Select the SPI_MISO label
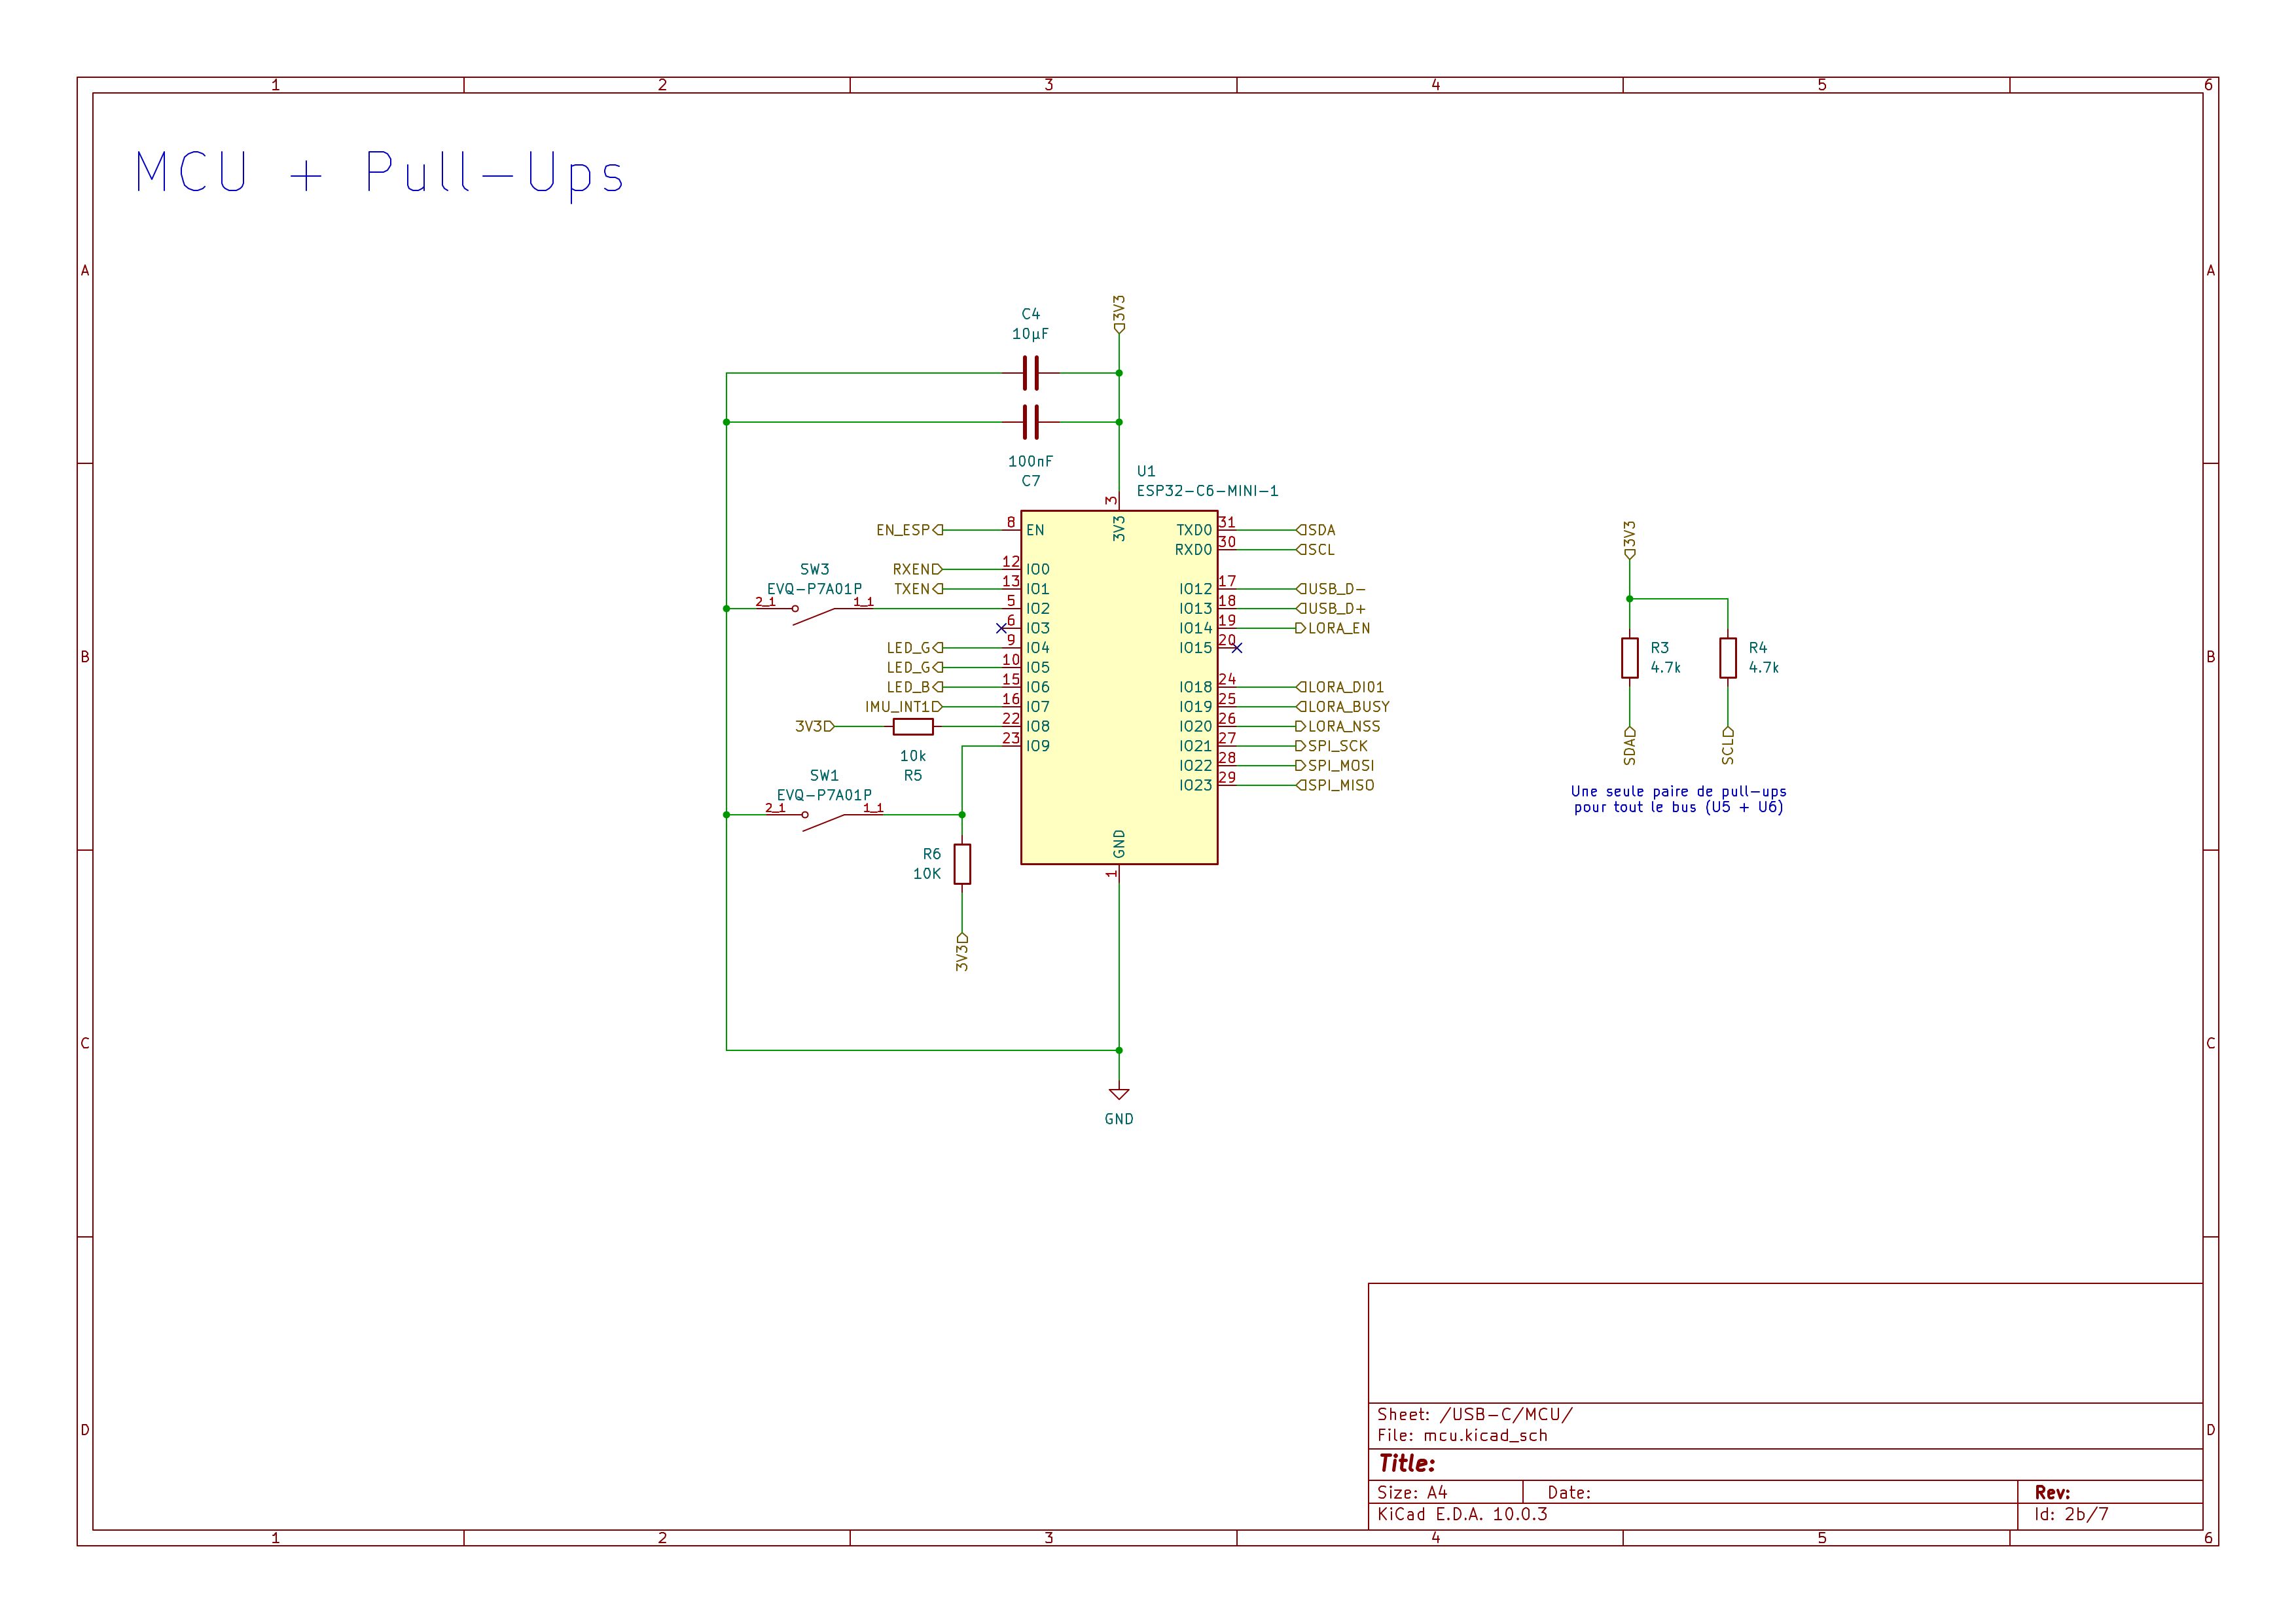The width and height of the screenshot is (2296, 1623). tap(1335, 785)
